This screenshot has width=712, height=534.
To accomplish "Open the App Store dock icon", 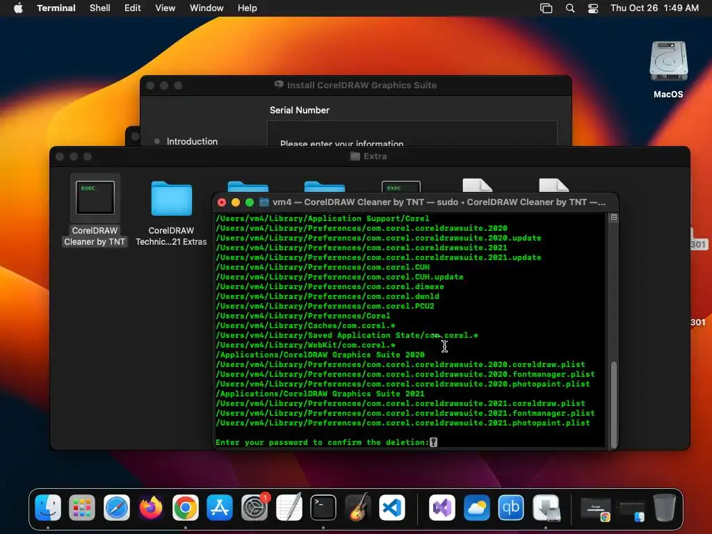I will pyautogui.click(x=220, y=507).
